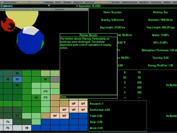
Task: Click the 'Research: 7' stat
Action: [x=97, y=104]
